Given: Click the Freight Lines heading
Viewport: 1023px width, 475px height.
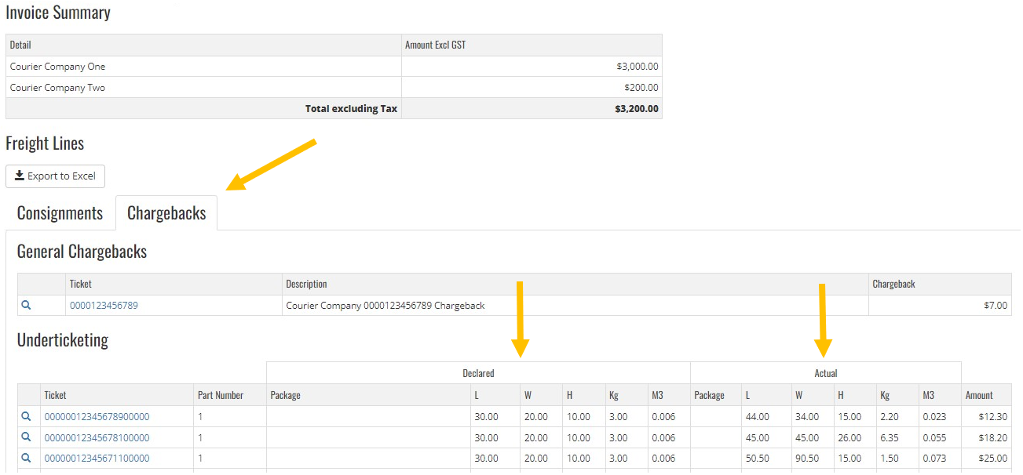Looking at the screenshot, I should click(45, 143).
